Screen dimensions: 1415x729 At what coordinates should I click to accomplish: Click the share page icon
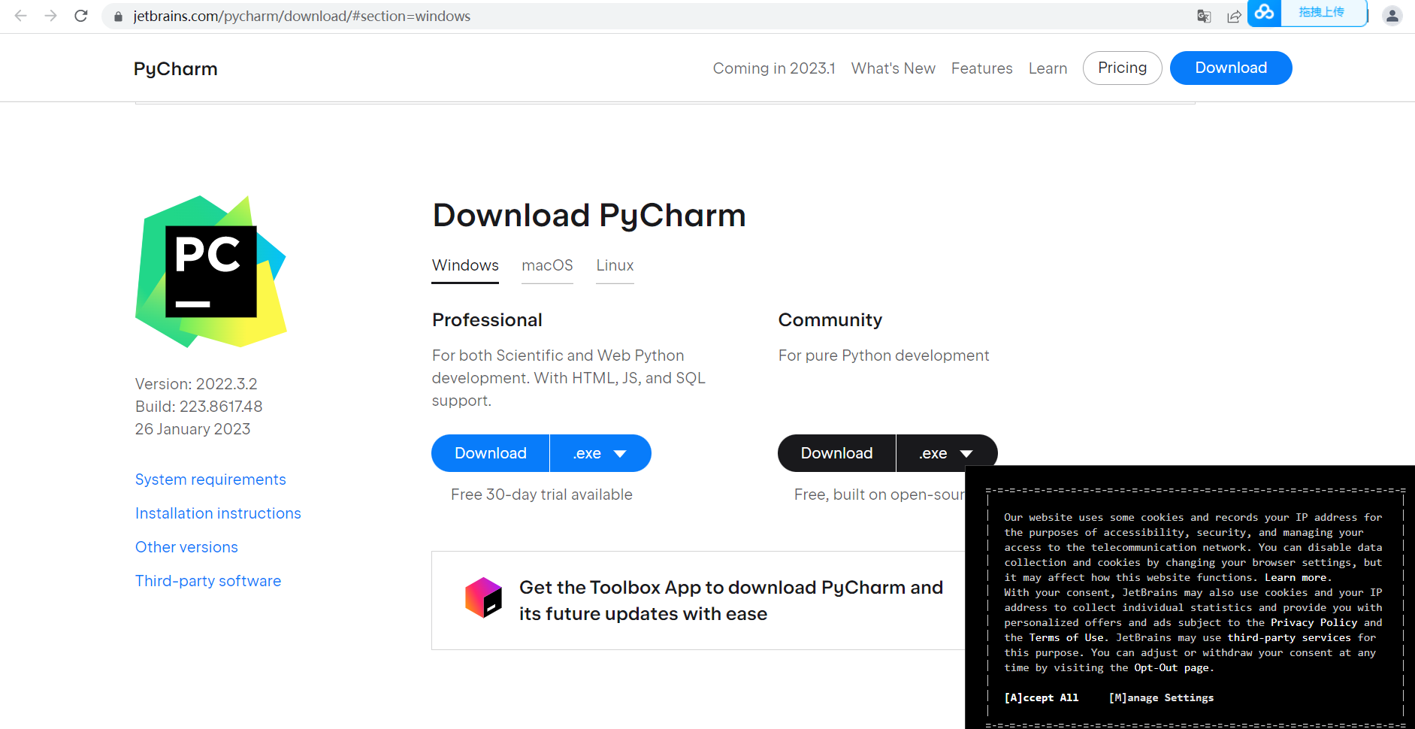(x=1234, y=17)
